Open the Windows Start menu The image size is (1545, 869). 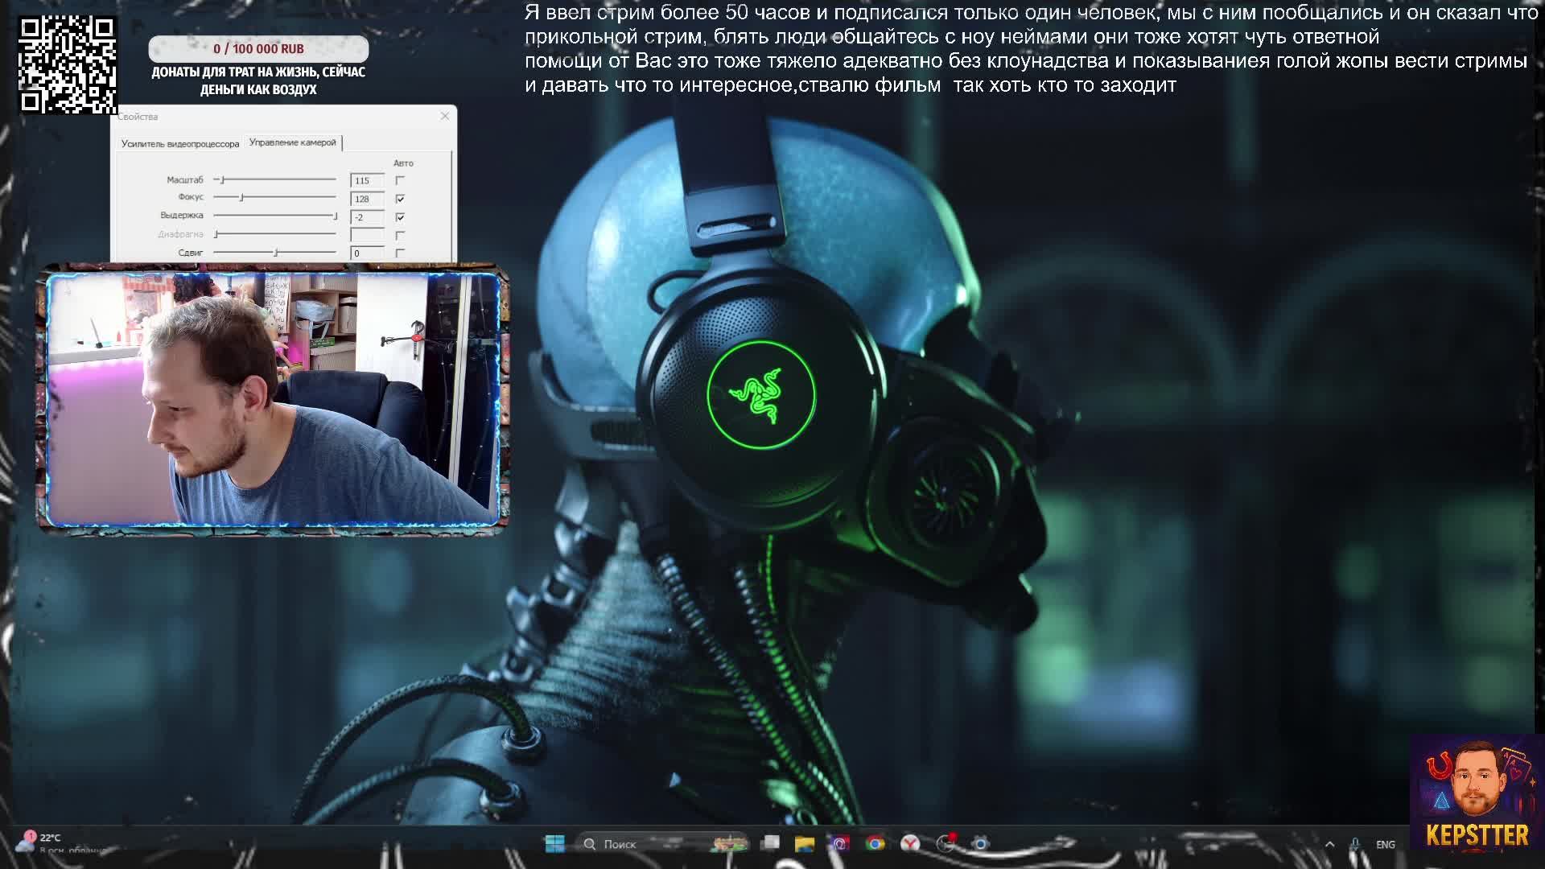point(554,843)
